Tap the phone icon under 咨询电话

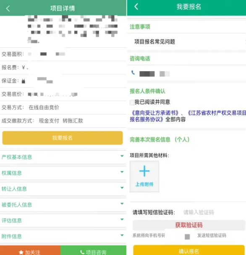pos(133,73)
